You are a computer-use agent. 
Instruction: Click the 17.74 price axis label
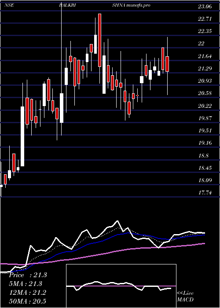point(205,193)
